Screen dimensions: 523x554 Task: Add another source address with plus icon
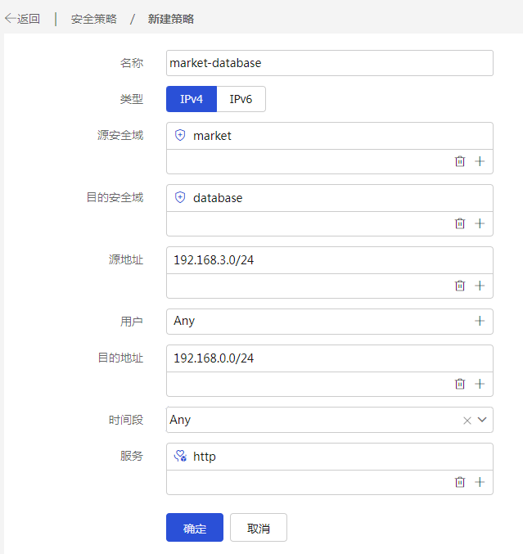480,286
